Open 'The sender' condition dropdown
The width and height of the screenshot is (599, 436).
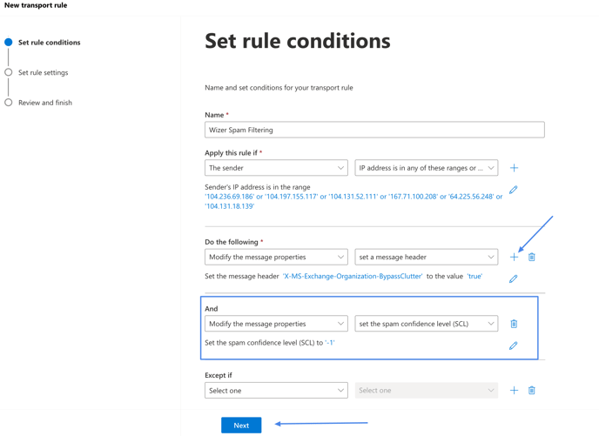tap(276, 168)
